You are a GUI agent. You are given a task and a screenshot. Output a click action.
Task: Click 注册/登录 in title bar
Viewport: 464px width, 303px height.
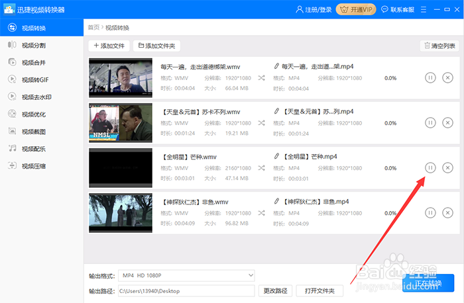point(314,10)
